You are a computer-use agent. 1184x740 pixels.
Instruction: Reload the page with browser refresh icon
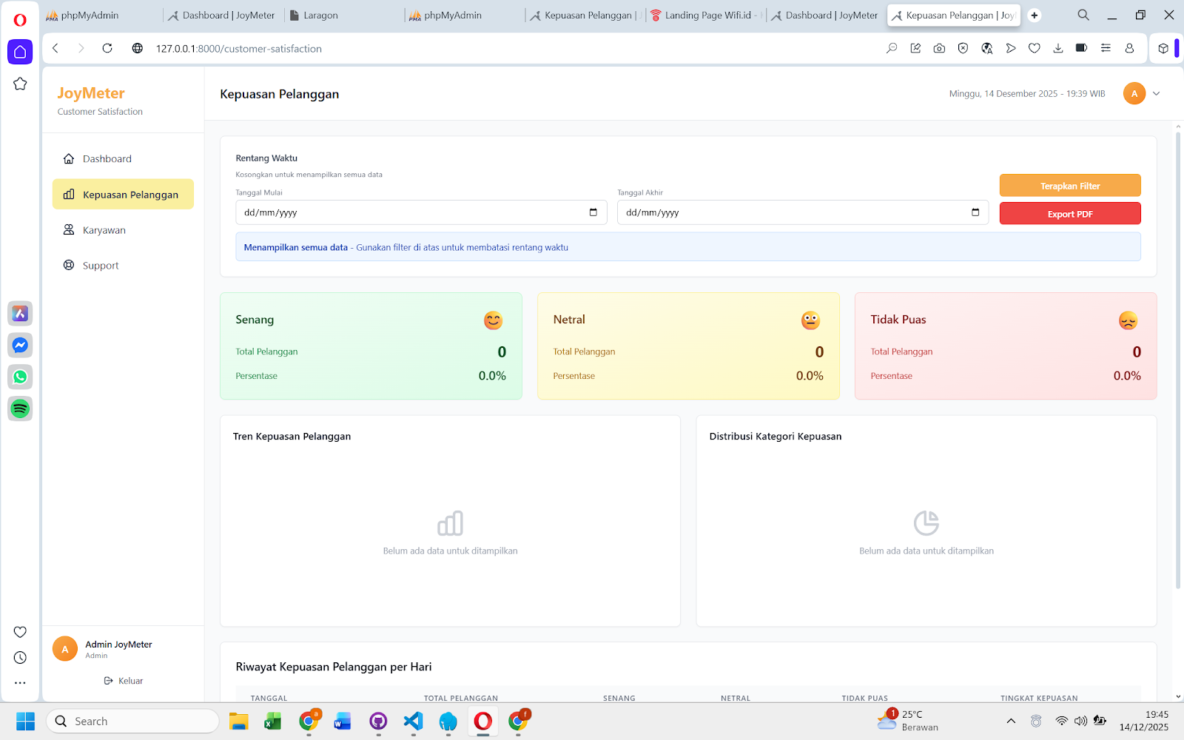[x=107, y=48]
